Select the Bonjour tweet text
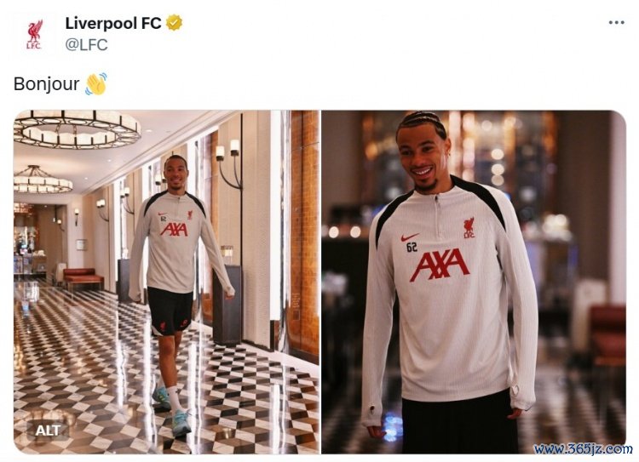Viewport: 639px width, 462px height. pos(47,84)
